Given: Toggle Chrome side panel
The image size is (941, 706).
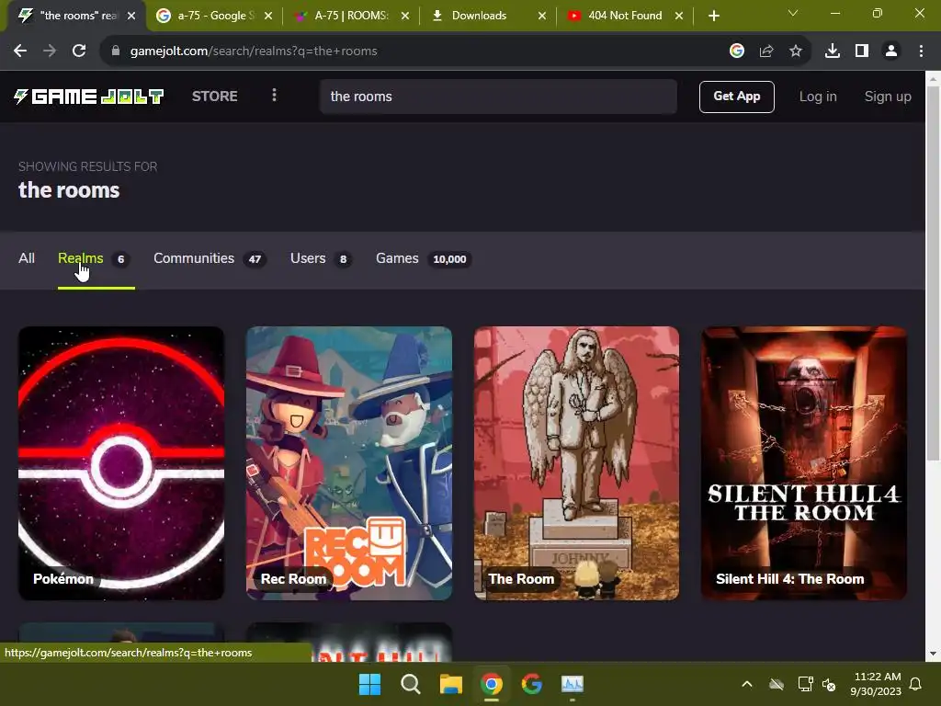Looking at the screenshot, I should [862, 51].
